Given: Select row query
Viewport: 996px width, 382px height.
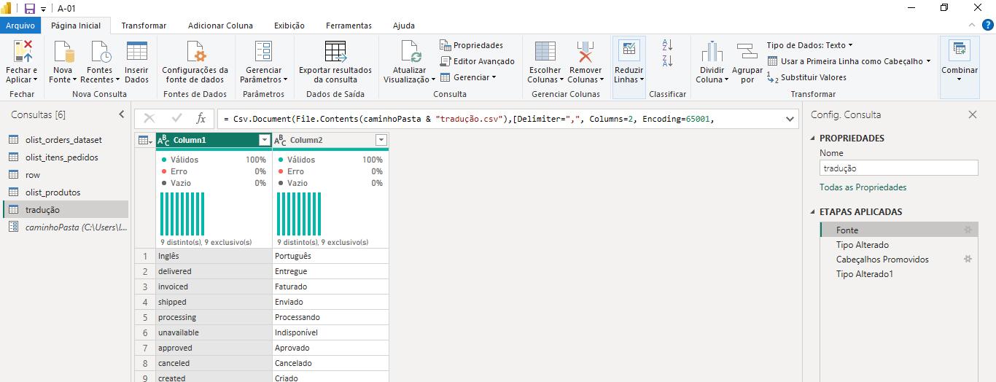Looking at the screenshot, I should tap(66, 175).
